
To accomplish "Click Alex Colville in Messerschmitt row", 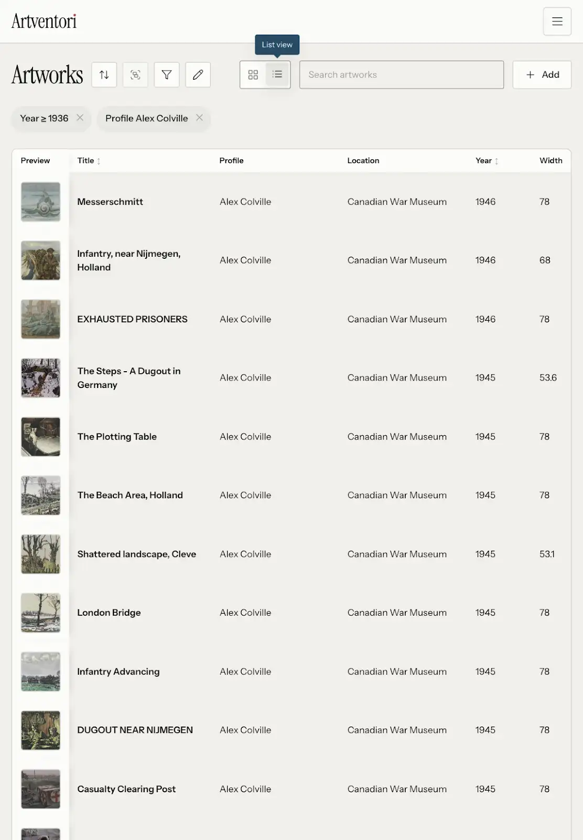I will (x=245, y=202).
